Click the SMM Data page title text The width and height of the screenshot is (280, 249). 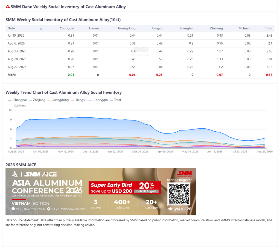coord(68,7)
